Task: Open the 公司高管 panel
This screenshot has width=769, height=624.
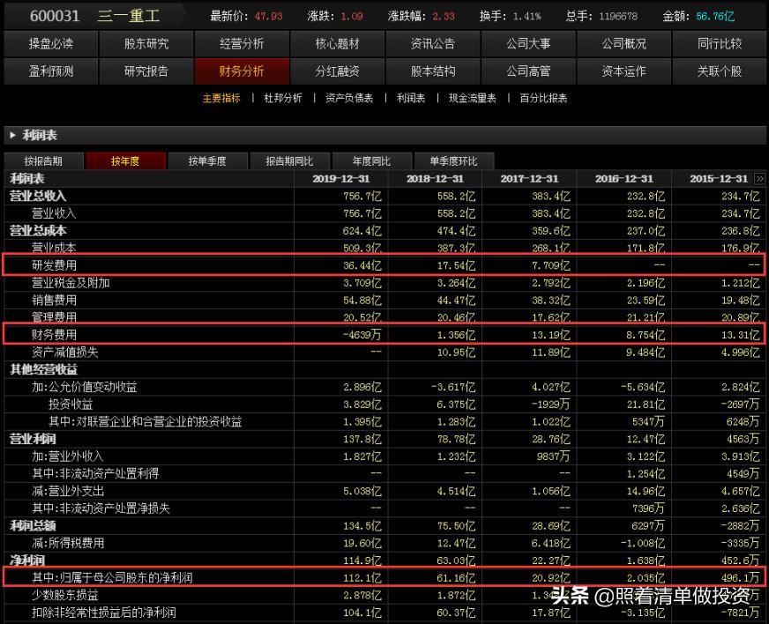Action: click(528, 71)
